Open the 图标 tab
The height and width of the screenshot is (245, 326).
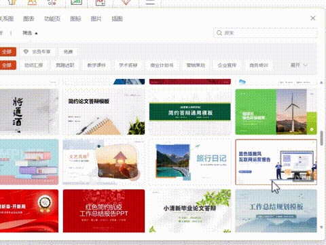(75, 18)
